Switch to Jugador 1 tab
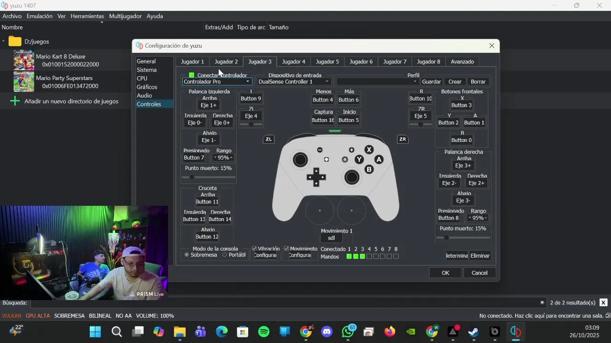 (192, 61)
